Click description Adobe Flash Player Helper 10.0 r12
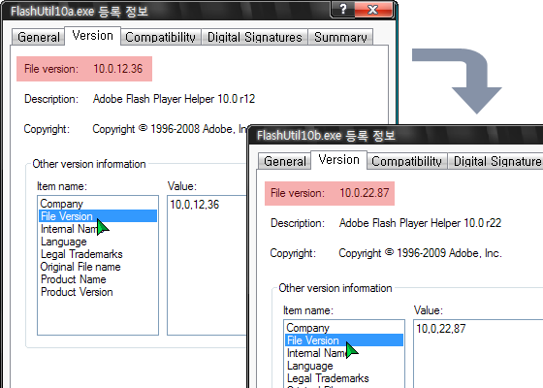Image resolution: width=543 pixels, height=388 pixels. 174,99
